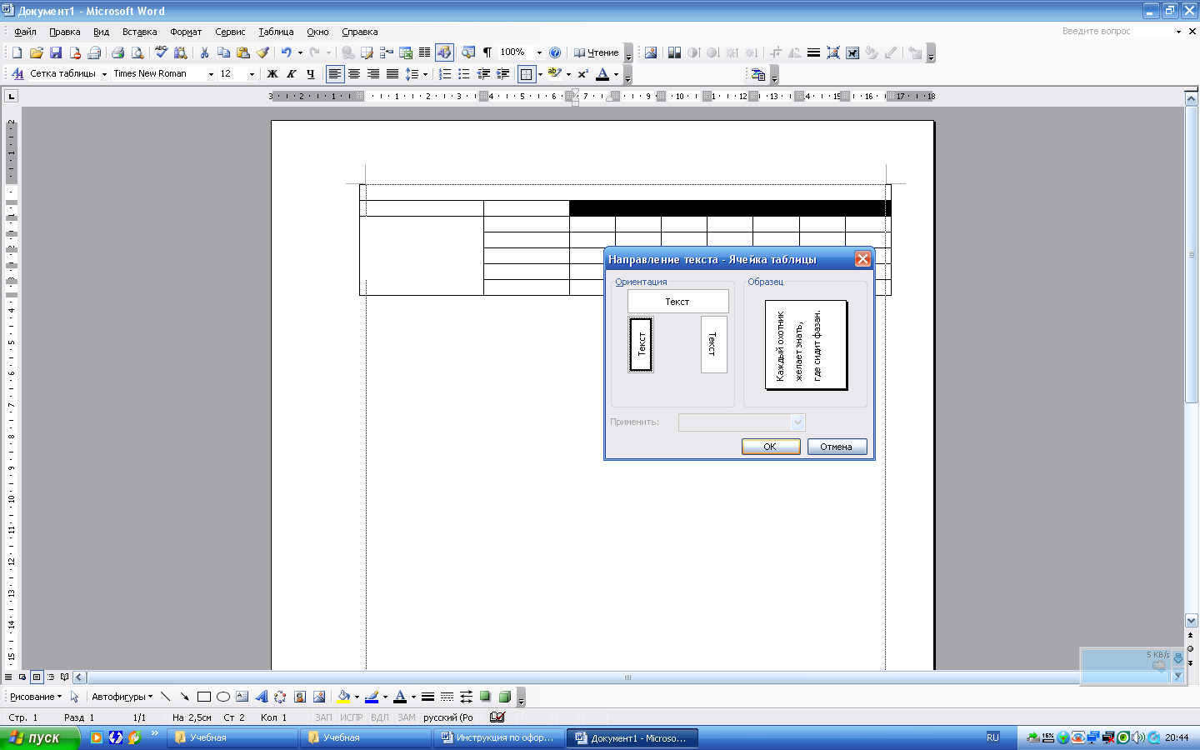Open Print Preview from the toolbar
This screenshot has width=1200, height=750.
137,52
